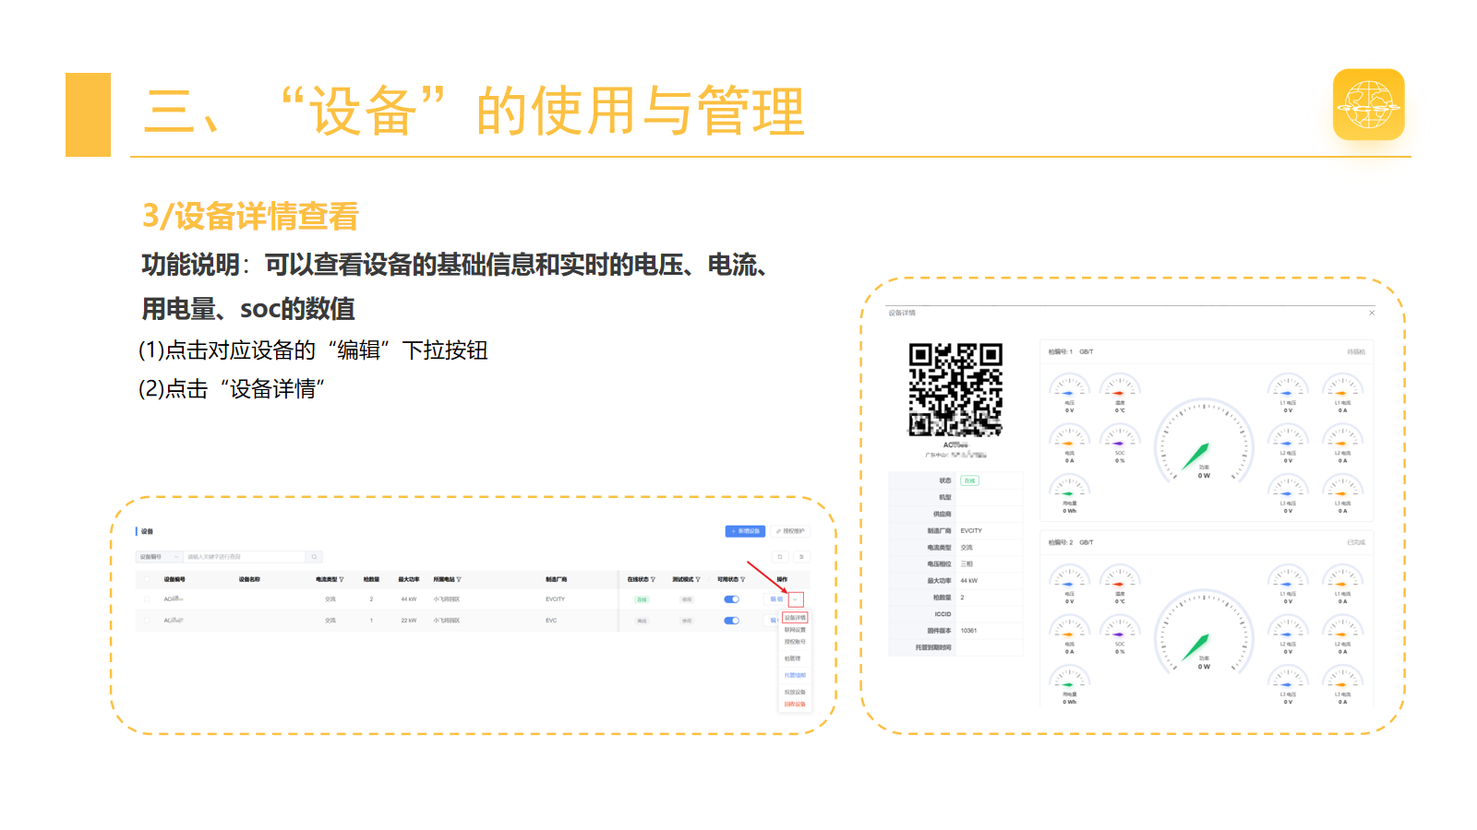This screenshot has width=1477, height=830.
Task: Click the 枪编号: 1 GB/T header
Action: pyautogui.click(x=1071, y=351)
